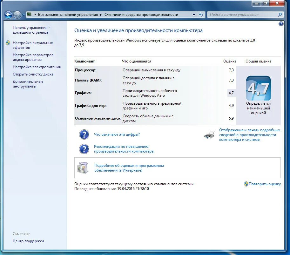
Task: Click question icon beside 'Рекомендации по повышению'
Action: tap(84, 149)
